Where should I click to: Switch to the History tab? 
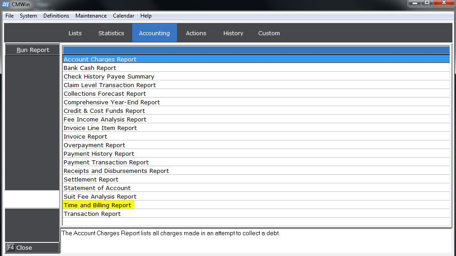[x=233, y=33]
